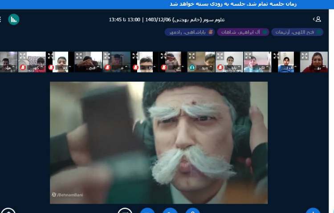The height and width of the screenshot is (213, 334).
Task: Click red muted mic icon on عـ...
Action: click(x=107, y=67)
